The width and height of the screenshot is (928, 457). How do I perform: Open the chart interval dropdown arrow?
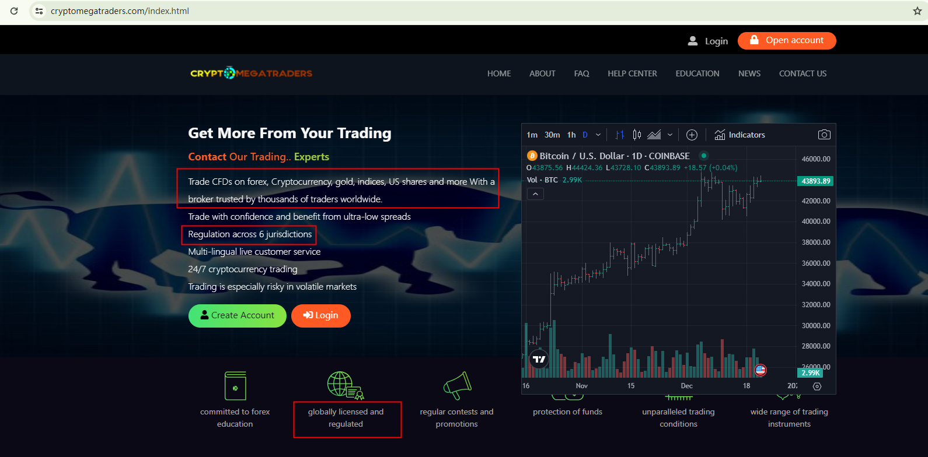tap(598, 135)
